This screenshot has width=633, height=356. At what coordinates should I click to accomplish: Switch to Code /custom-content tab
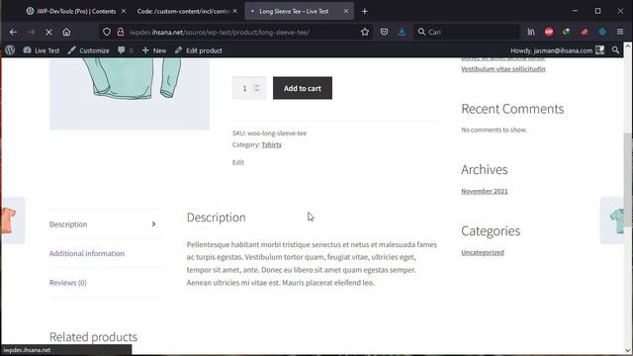pyautogui.click(x=184, y=11)
